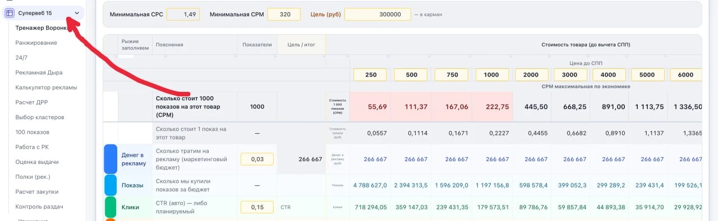
Task: Click the green Клики color tag
Action: coord(111,207)
